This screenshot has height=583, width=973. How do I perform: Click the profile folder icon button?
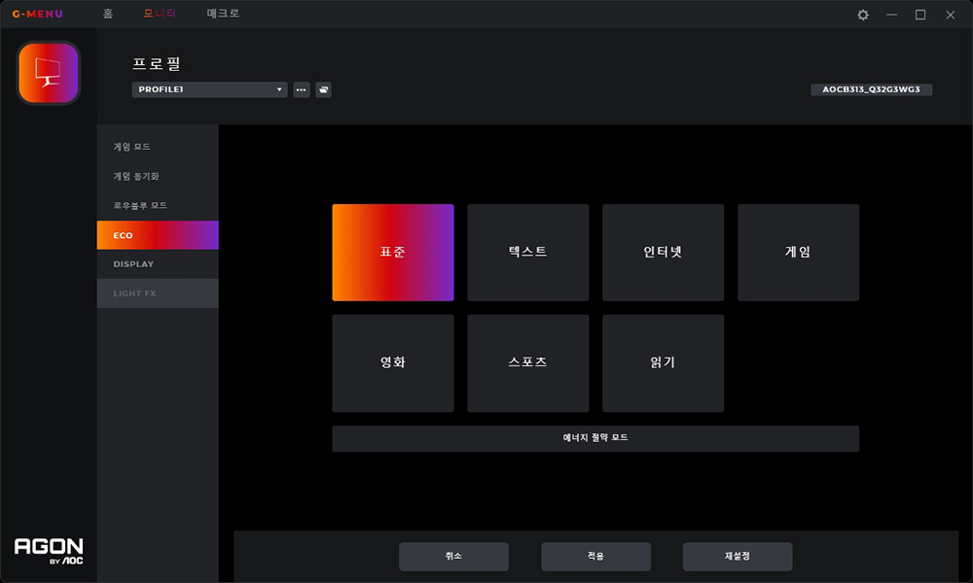point(323,89)
